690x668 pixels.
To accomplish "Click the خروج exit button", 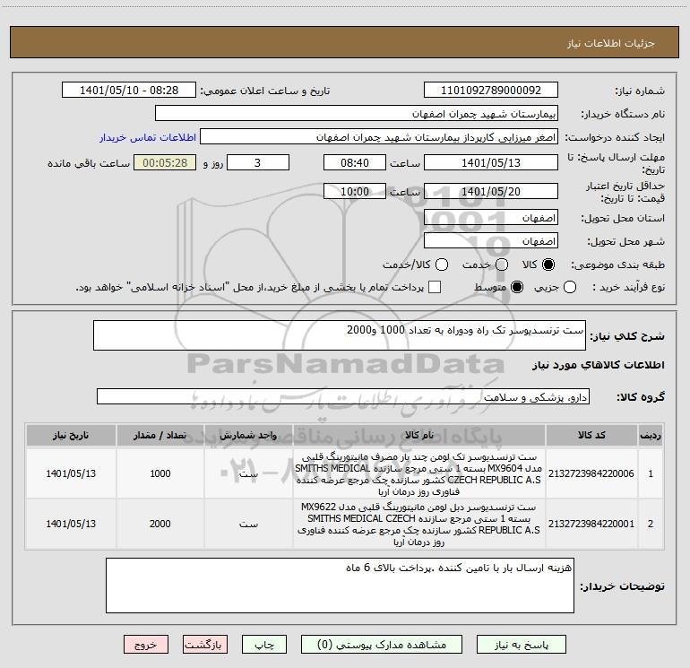I will point(146,645).
